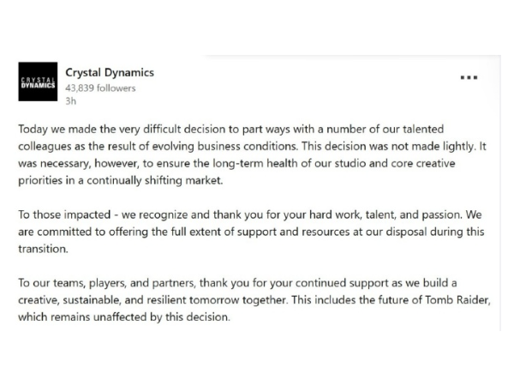Click the 43,839 followers text
The width and height of the screenshot is (514, 386).
(x=100, y=88)
